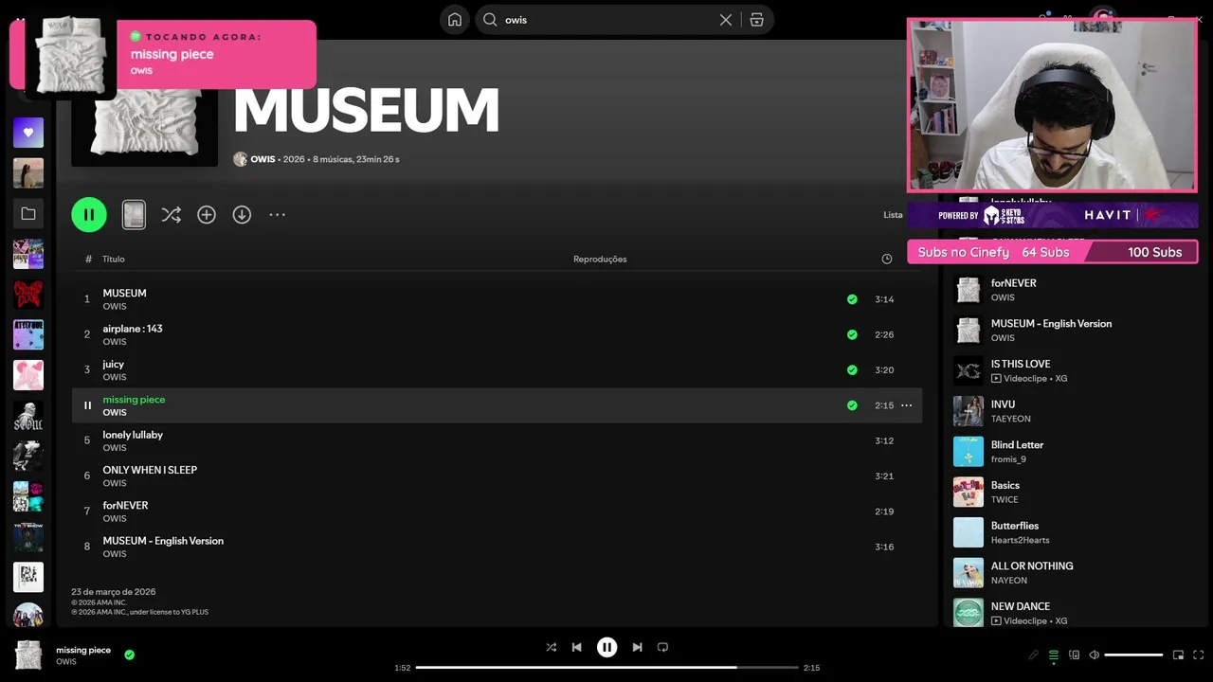
Task: Sort by 'Título' column header
Action: [x=114, y=259]
